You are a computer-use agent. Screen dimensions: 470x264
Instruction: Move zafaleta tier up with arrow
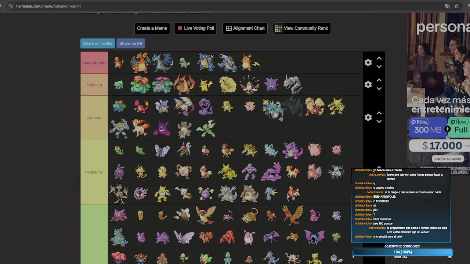[x=379, y=113]
